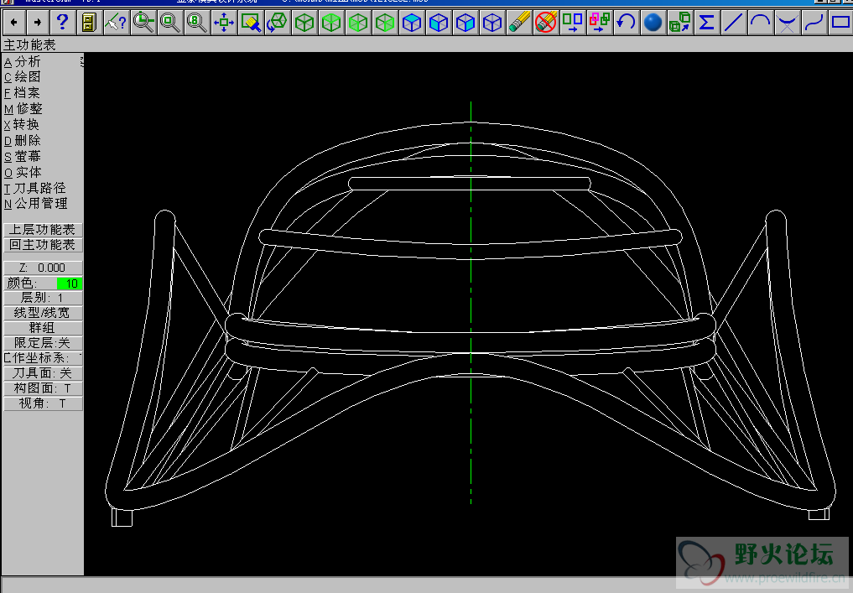853x593 pixels.
Task: Set the plain green wireframe cube view
Action: click(x=304, y=23)
